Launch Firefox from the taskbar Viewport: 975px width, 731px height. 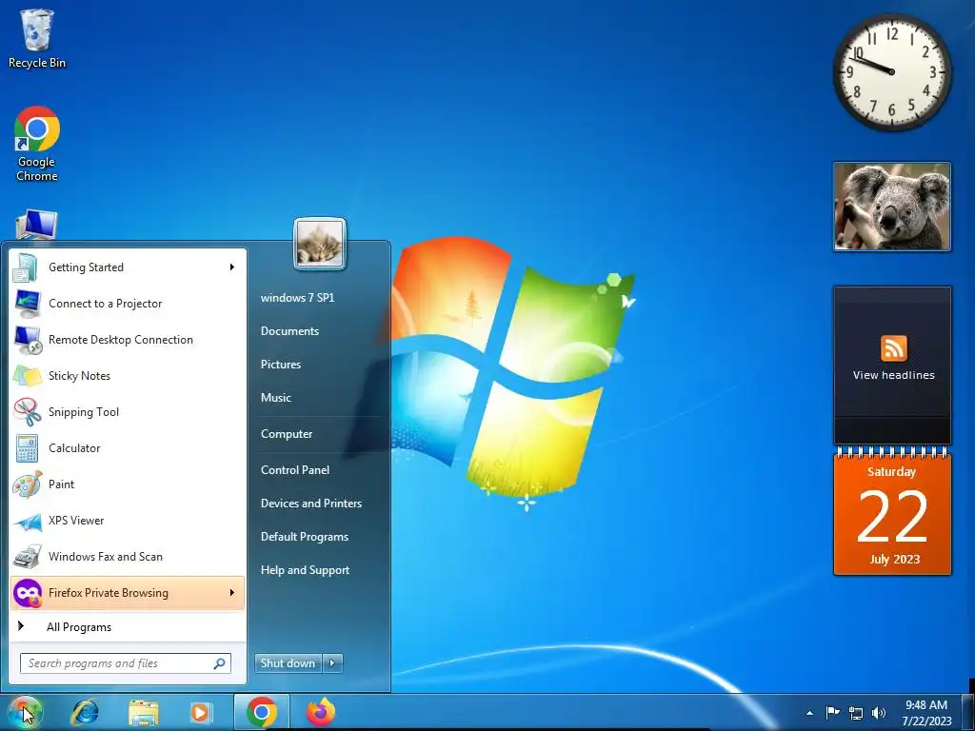pos(321,712)
